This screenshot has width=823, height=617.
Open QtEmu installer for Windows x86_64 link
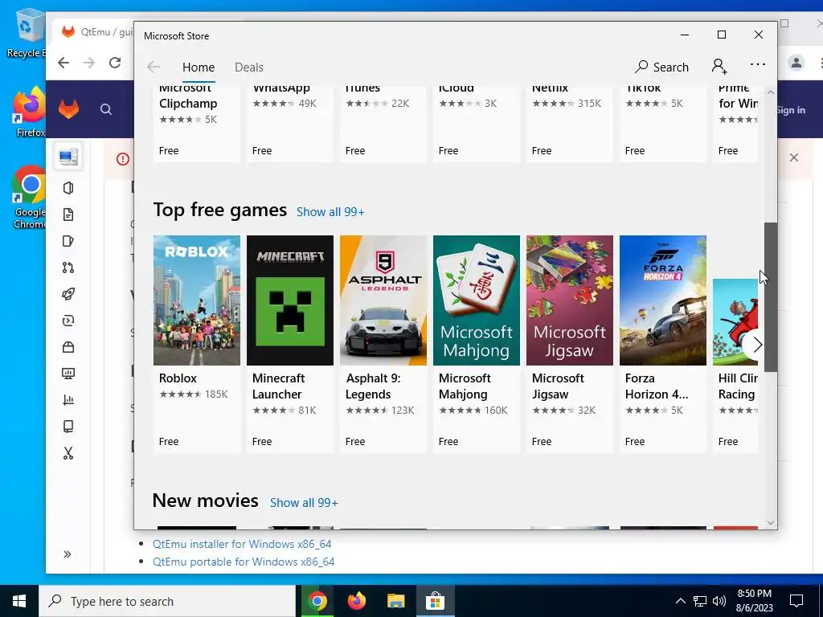pyautogui.click(x=242, y=544)
